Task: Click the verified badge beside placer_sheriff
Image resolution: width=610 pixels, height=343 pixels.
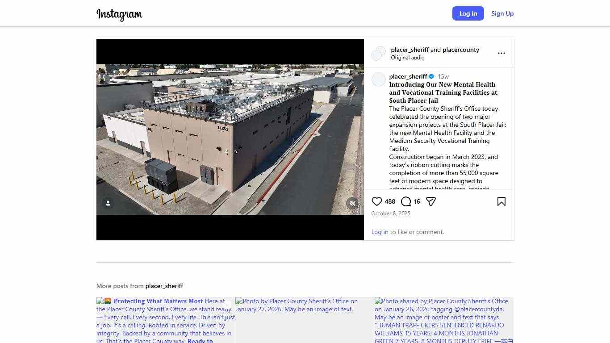Action: 431,76
